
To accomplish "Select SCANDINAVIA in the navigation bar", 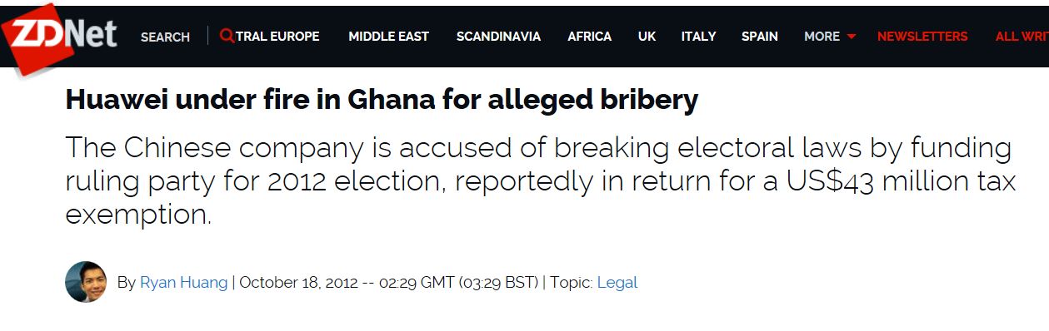I will pyautogui.click(x=498, y=37).
